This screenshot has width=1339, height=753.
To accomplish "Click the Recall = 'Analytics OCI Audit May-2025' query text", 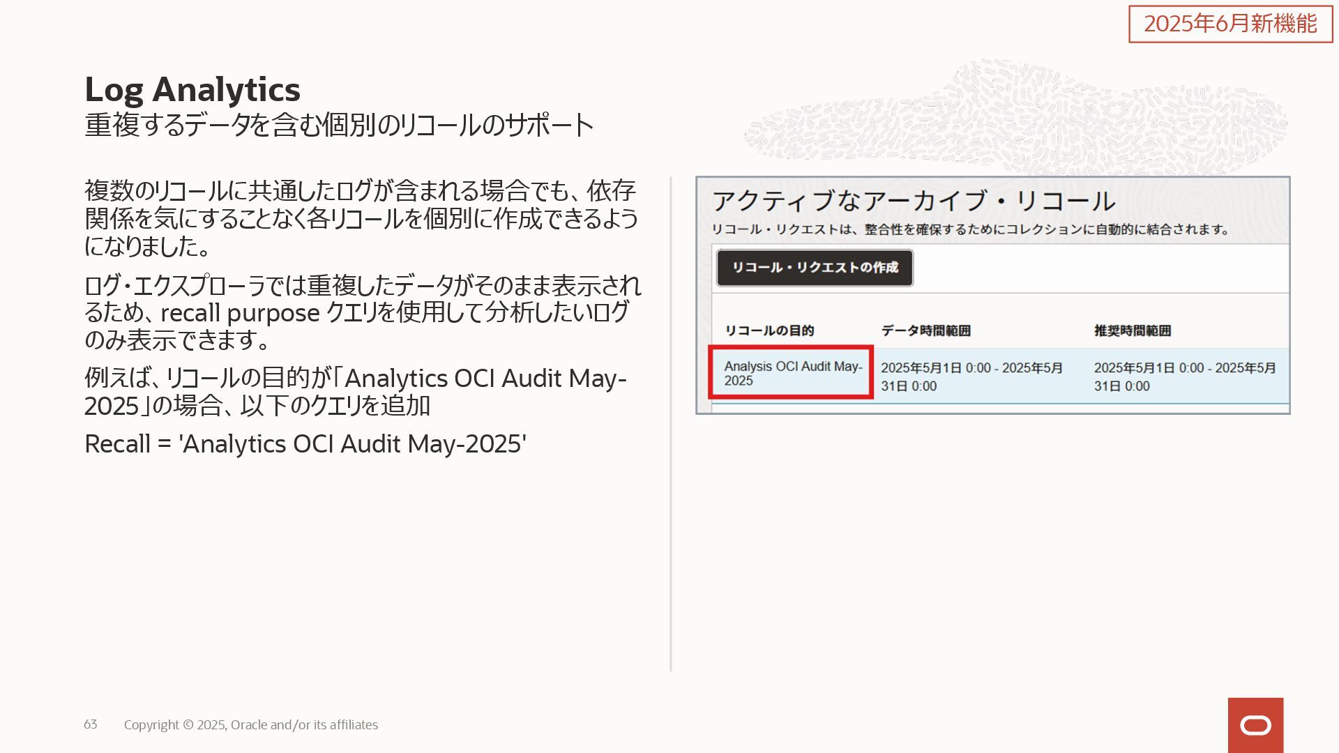I will click(x=305, y=443).
